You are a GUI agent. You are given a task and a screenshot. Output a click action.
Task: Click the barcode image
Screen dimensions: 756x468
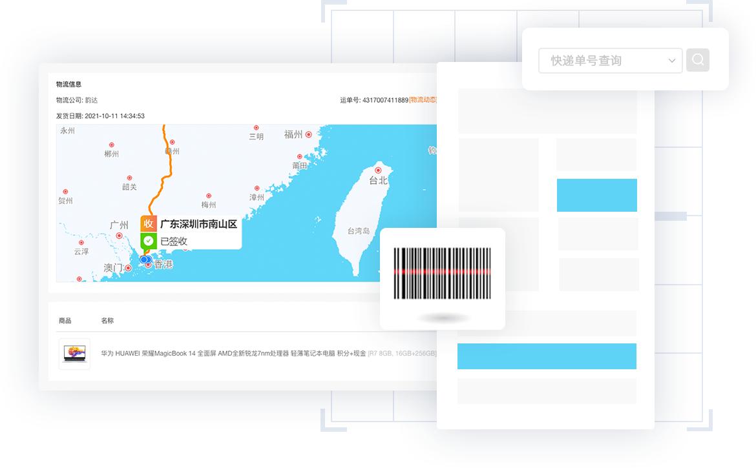coord(442,274)
